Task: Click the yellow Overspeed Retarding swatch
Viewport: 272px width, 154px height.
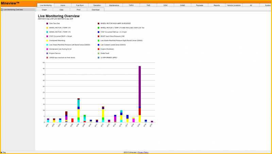Action: pyautogui.click(x=47, y=40)
